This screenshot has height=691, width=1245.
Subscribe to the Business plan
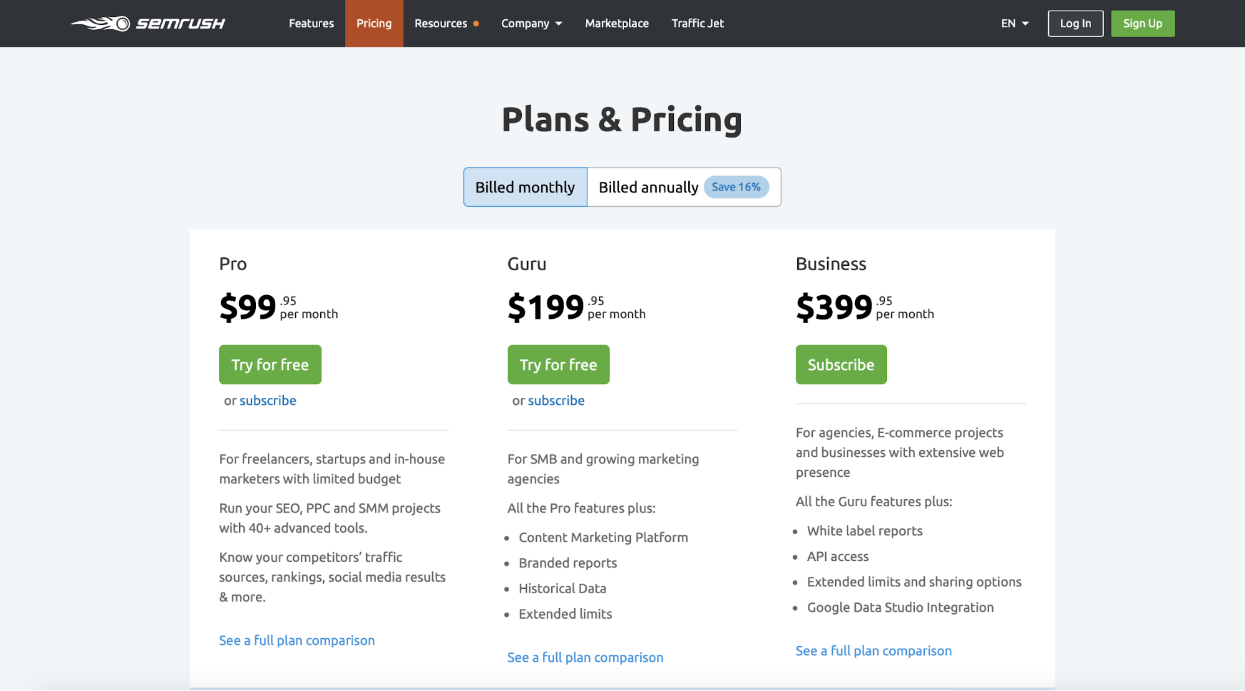(841, 365)
